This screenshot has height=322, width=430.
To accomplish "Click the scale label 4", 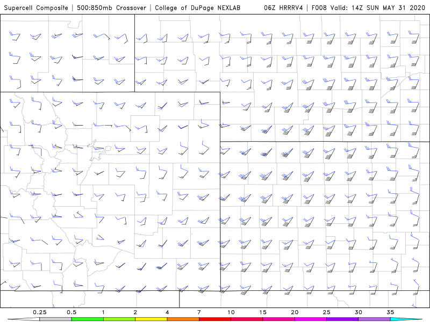I will tap(167, 312).
